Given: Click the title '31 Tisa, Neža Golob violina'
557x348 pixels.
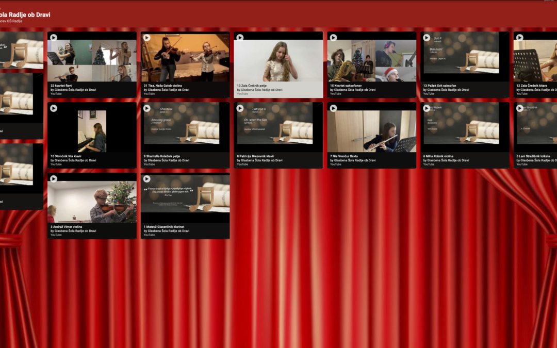Looking at the screenshot, I should pyautogui.click(x=162, y=86).
